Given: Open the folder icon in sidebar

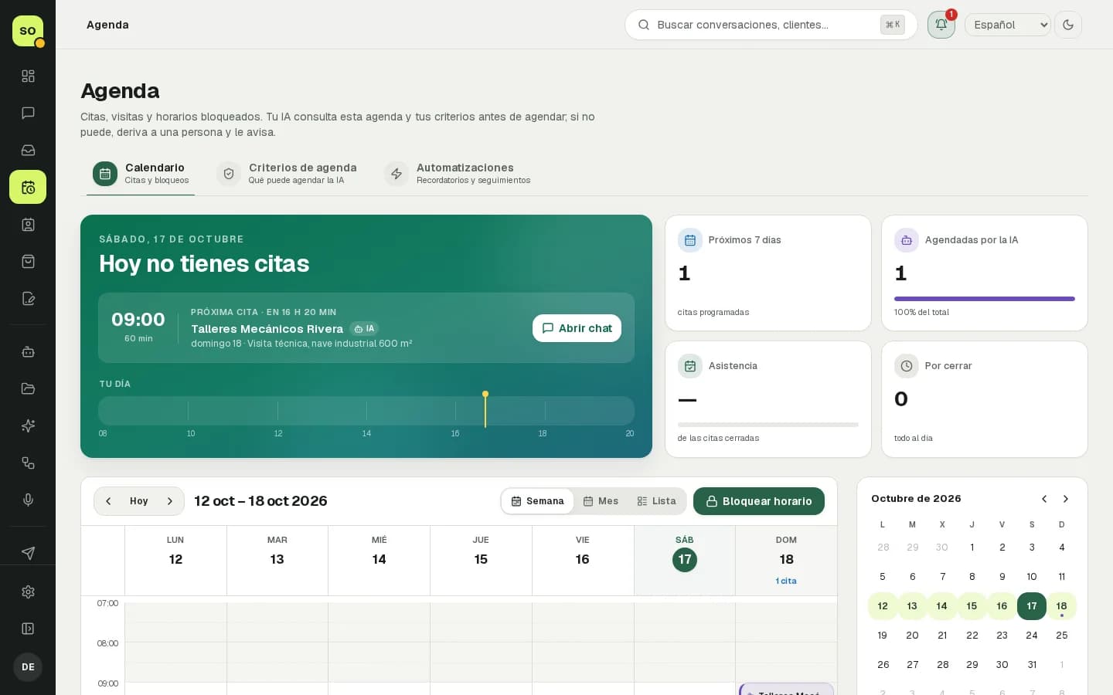Looking at the screenshot, I should tap(28, 388).
